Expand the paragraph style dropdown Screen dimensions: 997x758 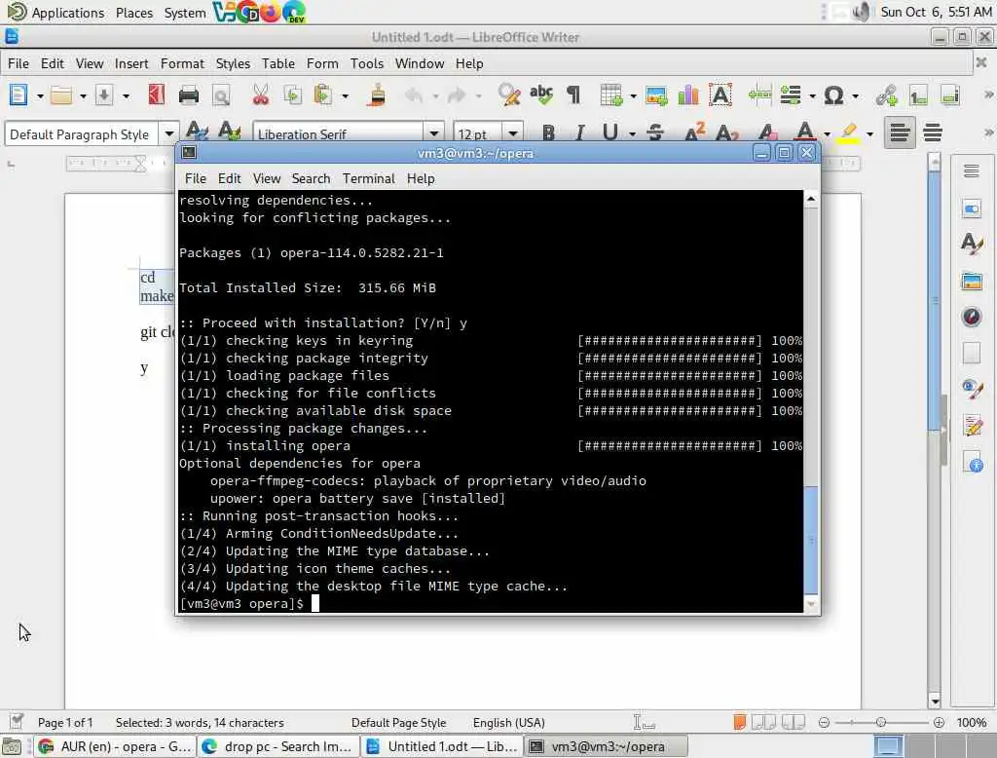pyautogui.click(x=169, y=134)
